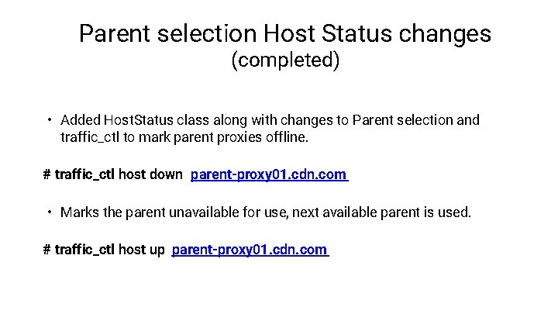Select the '(completed)' subtitle text
Viewport: 558px width, 314px height.
click(x=285, y=61)
